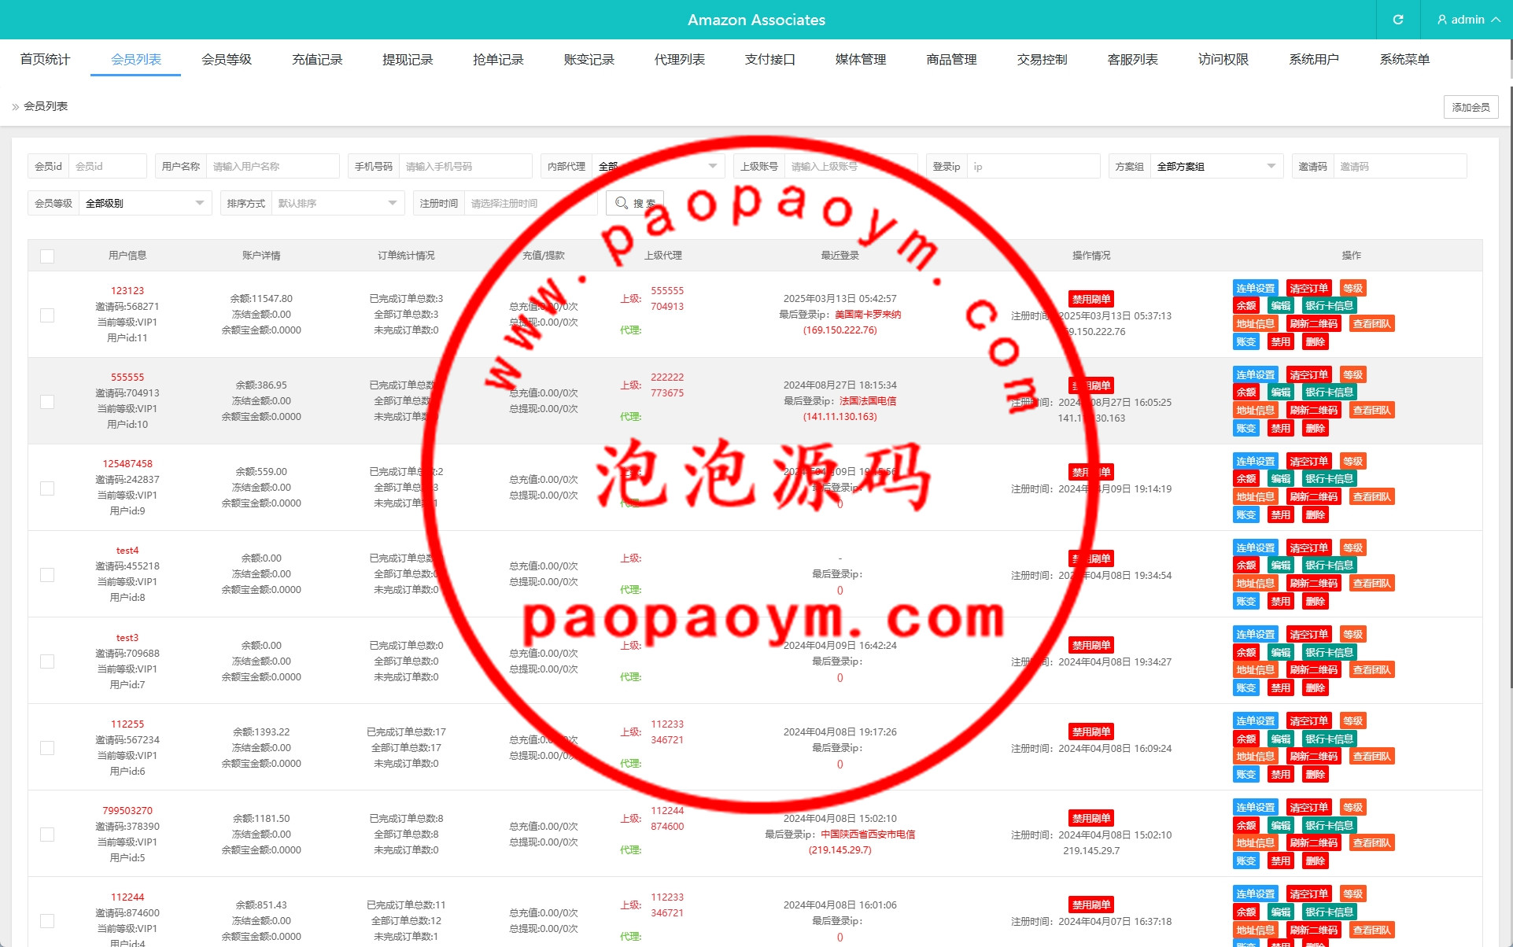
Task: Click 连单设置 for user 123123
Action: point(1255,288)
